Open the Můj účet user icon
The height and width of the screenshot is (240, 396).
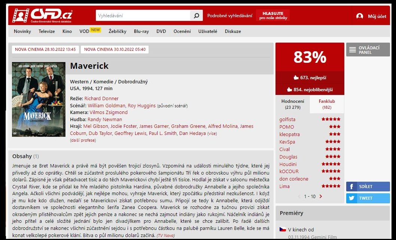359,16
